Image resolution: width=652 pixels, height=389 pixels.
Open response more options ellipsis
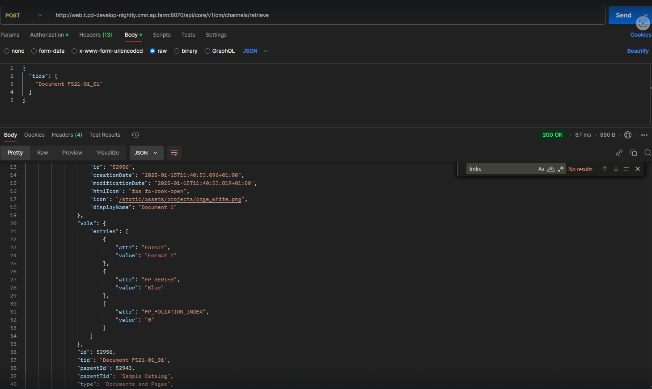pyautogui.click(x=644, y=135)
